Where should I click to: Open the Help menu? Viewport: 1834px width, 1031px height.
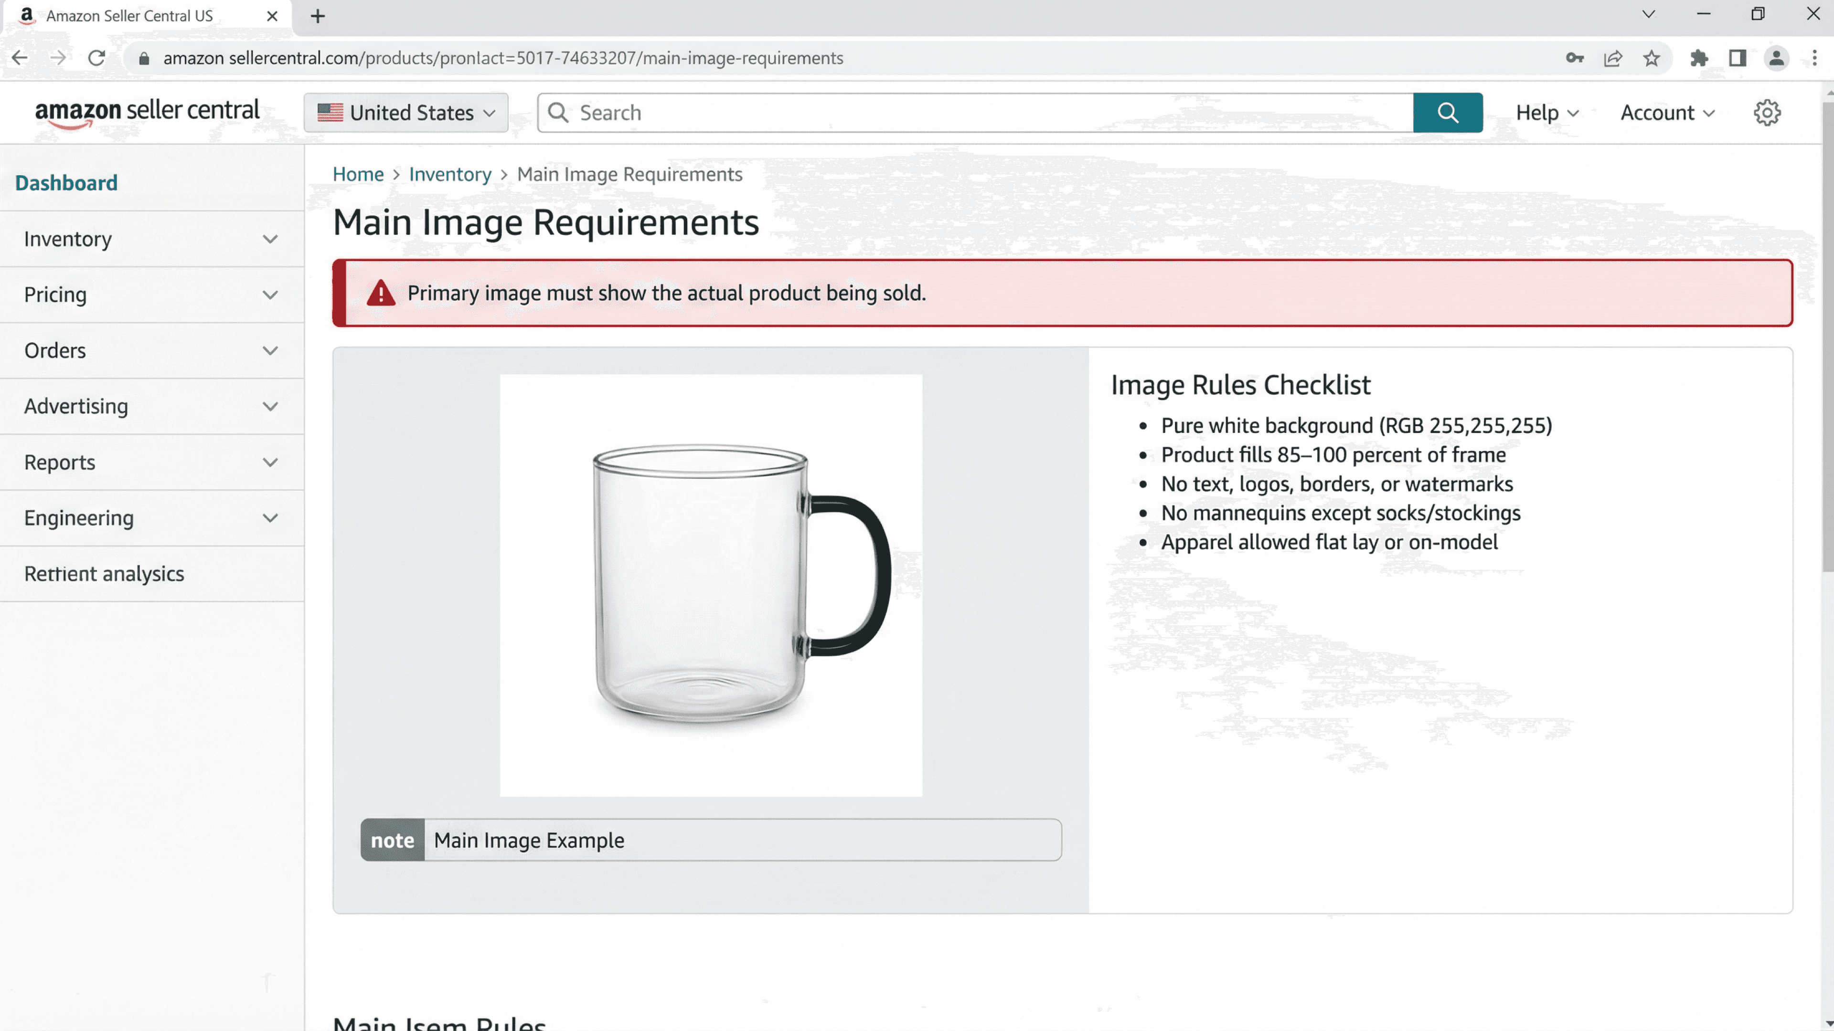(1546, 113)
